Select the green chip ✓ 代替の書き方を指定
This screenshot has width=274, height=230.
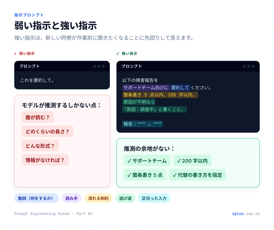(x=197, y=175)
